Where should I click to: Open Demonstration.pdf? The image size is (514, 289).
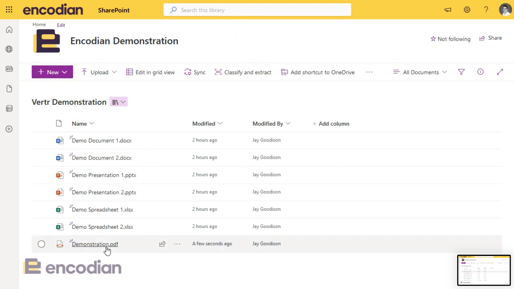click(95, 244)
